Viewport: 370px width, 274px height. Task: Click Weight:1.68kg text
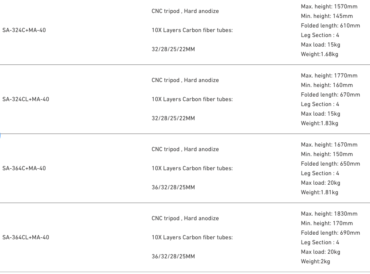pyautogui.click(x=320, y=54)
